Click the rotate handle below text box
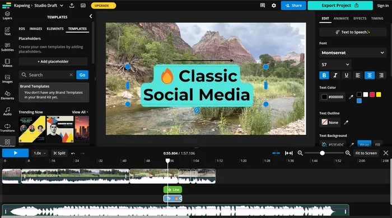 pos(197,110)
